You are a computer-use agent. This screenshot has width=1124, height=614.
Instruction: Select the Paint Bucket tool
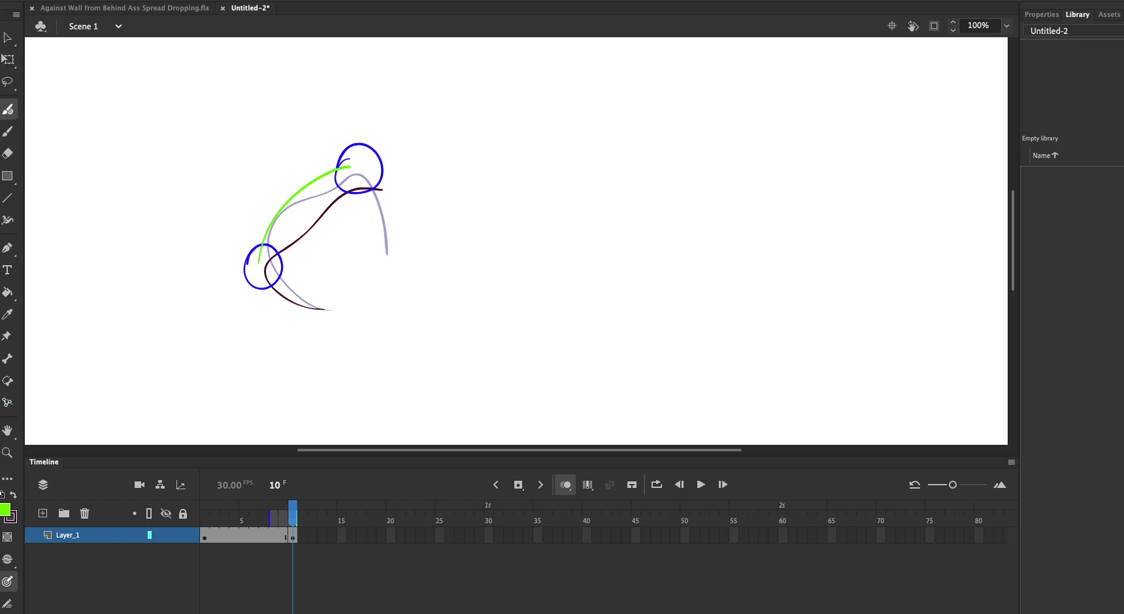8,292
